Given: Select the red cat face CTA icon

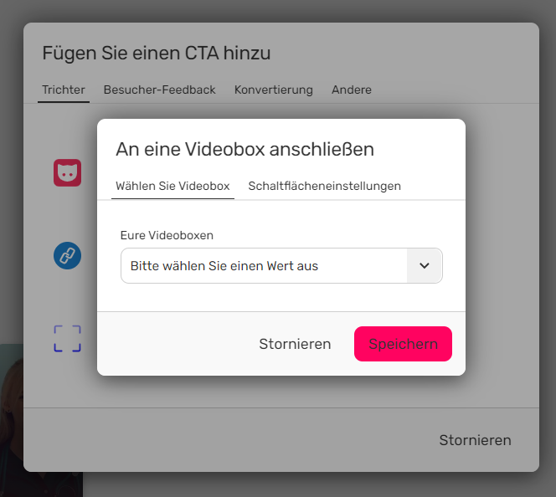Looking at the screenshot, I should 67,172.
